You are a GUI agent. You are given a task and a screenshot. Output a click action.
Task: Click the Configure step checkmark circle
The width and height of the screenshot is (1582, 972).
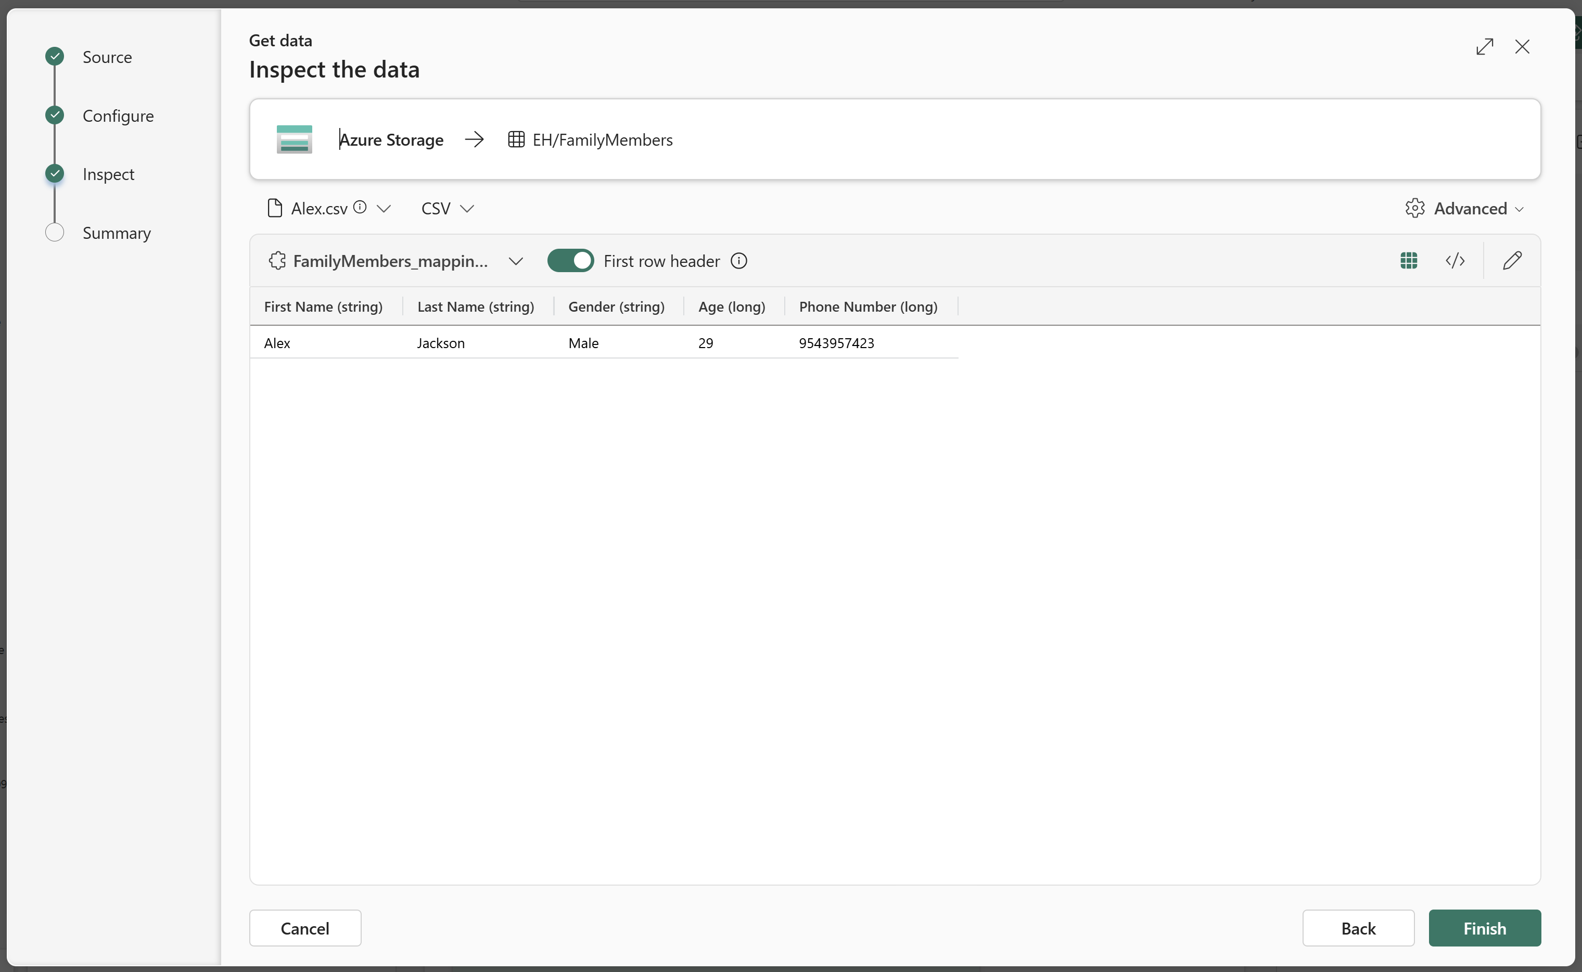(55, 114)
